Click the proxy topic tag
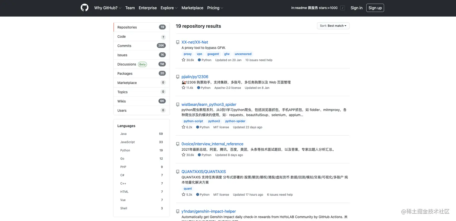The image size is (456, 221). 188,54
